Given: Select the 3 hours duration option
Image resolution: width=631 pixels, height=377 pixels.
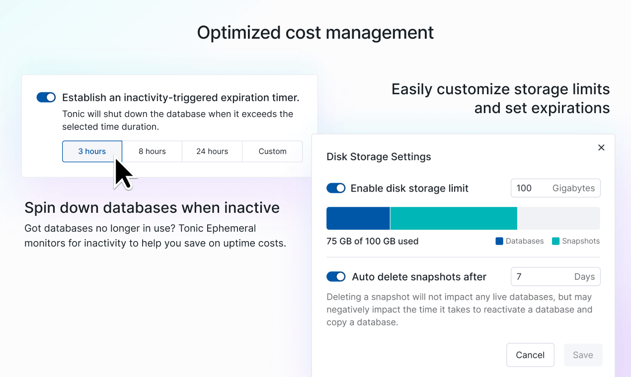Looking at the screenshot, I should pos(92,151).
